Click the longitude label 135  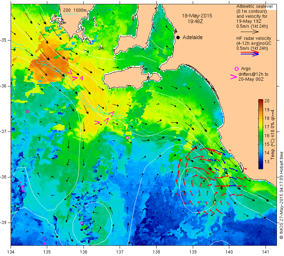47,252
